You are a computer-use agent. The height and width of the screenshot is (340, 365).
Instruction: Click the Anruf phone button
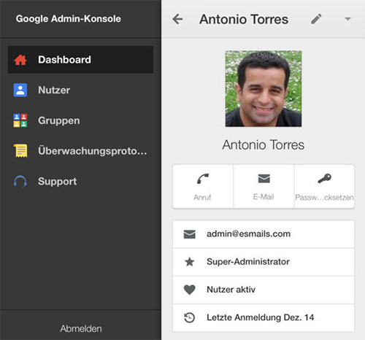203,187
